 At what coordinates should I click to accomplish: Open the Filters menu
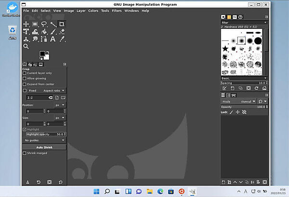tap(117, 11)
